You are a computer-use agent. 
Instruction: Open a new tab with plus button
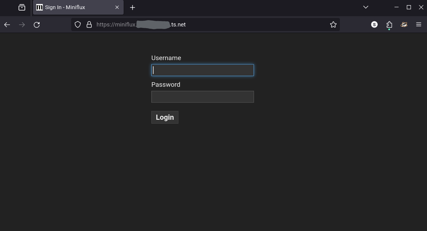pyautogui.click(x=132, y=7)
